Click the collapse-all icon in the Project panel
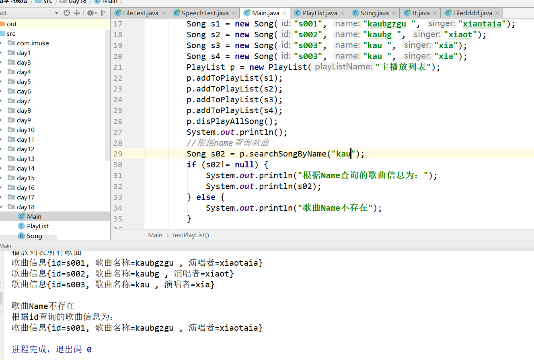 coord(76,13)
